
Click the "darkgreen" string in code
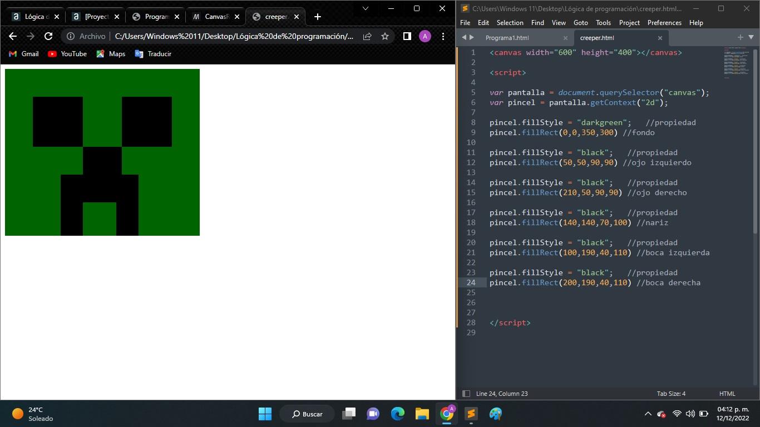tap(601, 122)
